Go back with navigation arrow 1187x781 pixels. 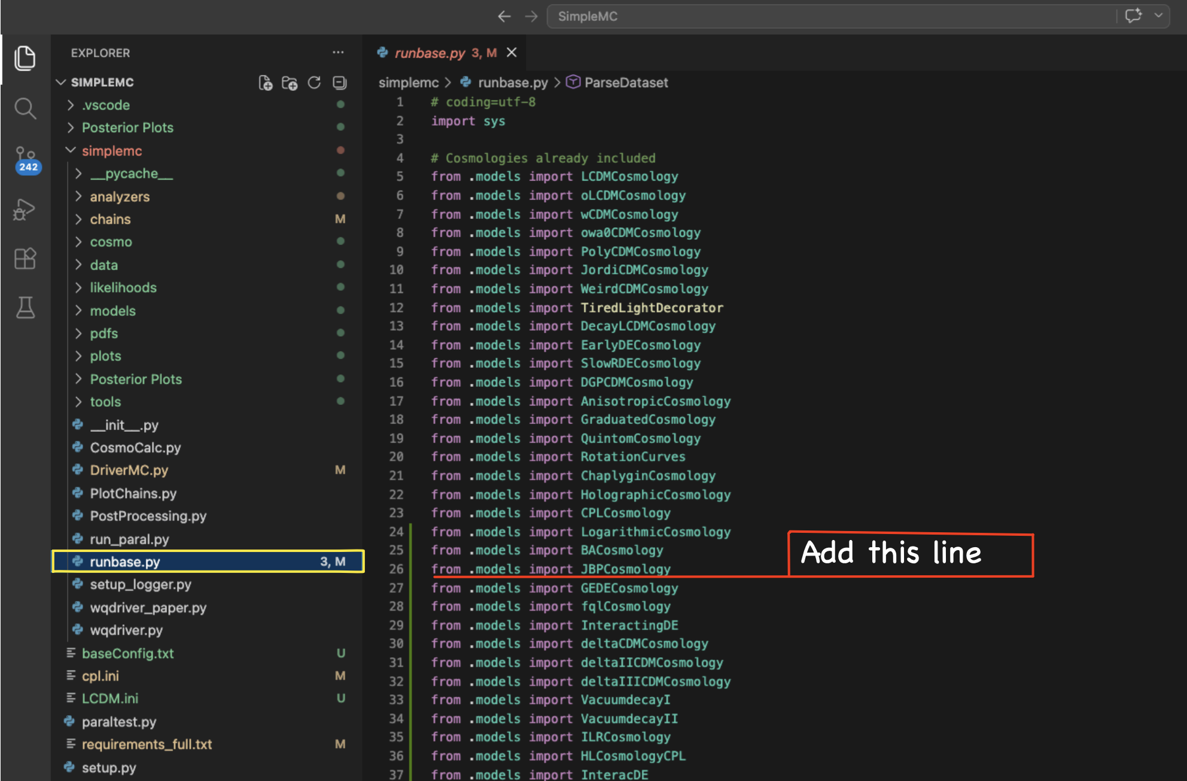pyautogui.click(x=504, y=16)
